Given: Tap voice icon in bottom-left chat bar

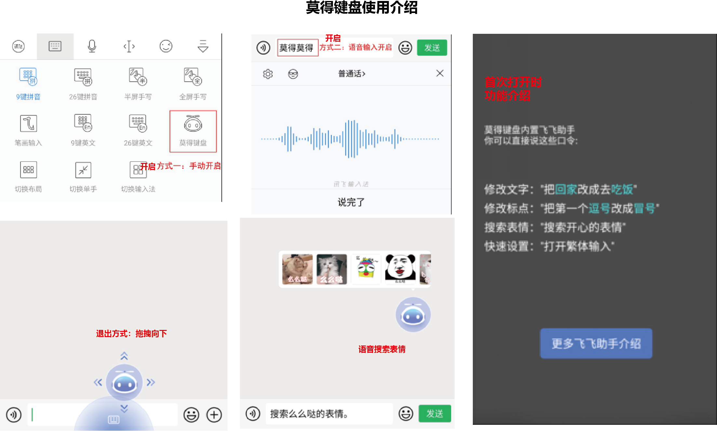Looking at the screenshot, I should pyautogui.click(x=14, y=415).
